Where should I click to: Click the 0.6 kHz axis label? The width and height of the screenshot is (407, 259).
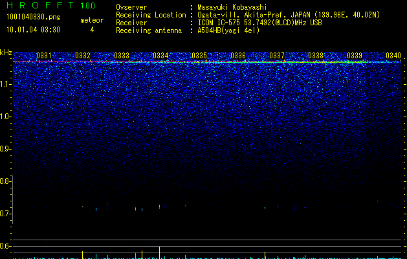click(6, 246)
